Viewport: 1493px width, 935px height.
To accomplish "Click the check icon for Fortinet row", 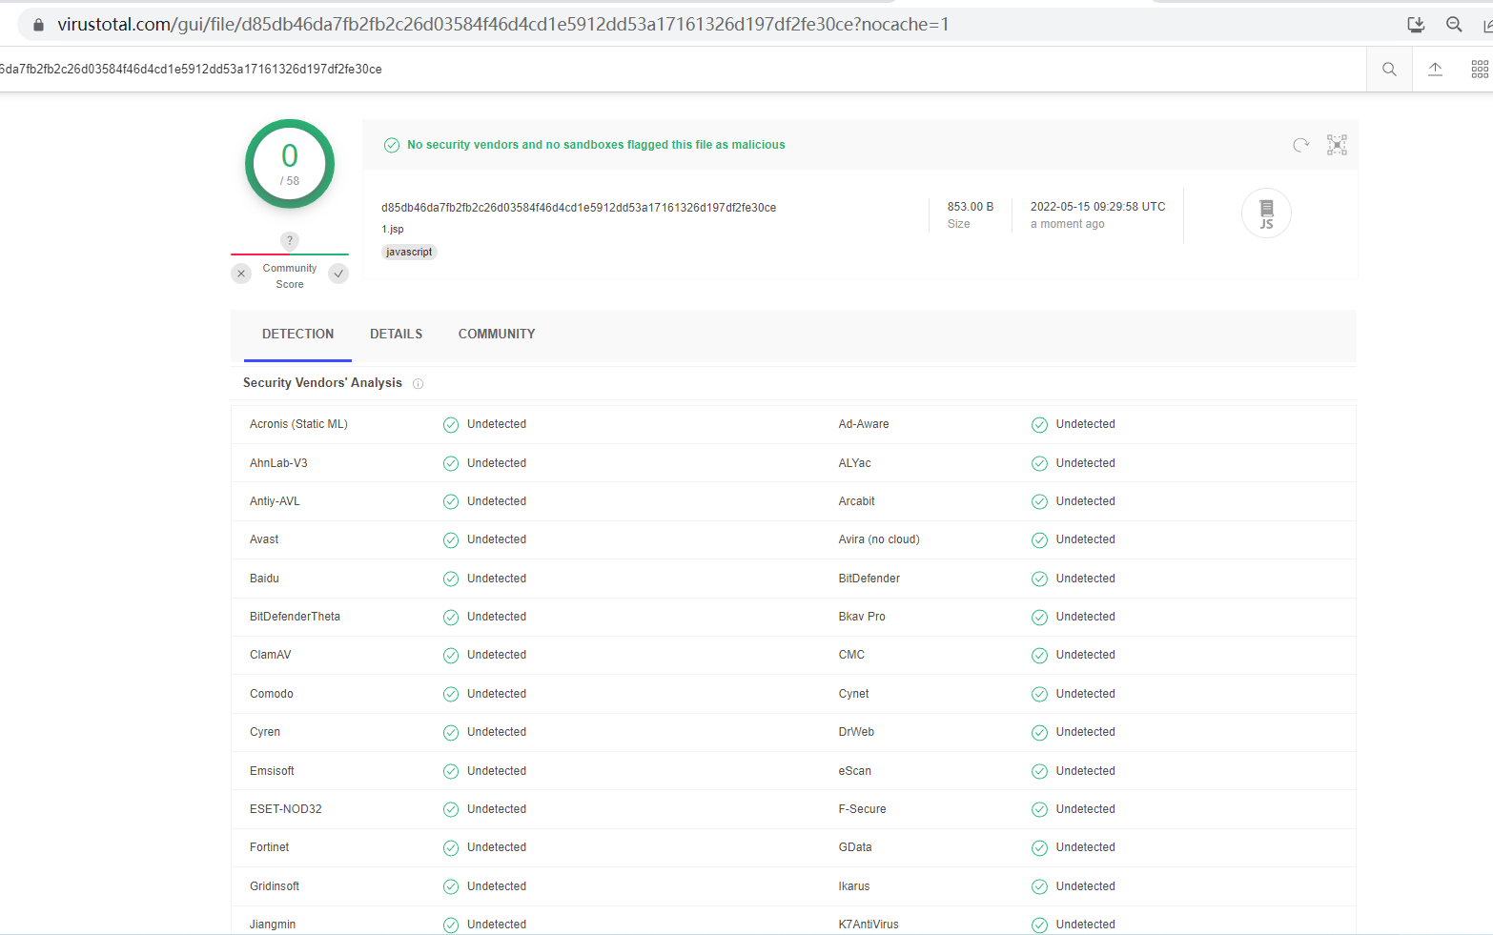I will pyautogui.click(x=451, y=847).
